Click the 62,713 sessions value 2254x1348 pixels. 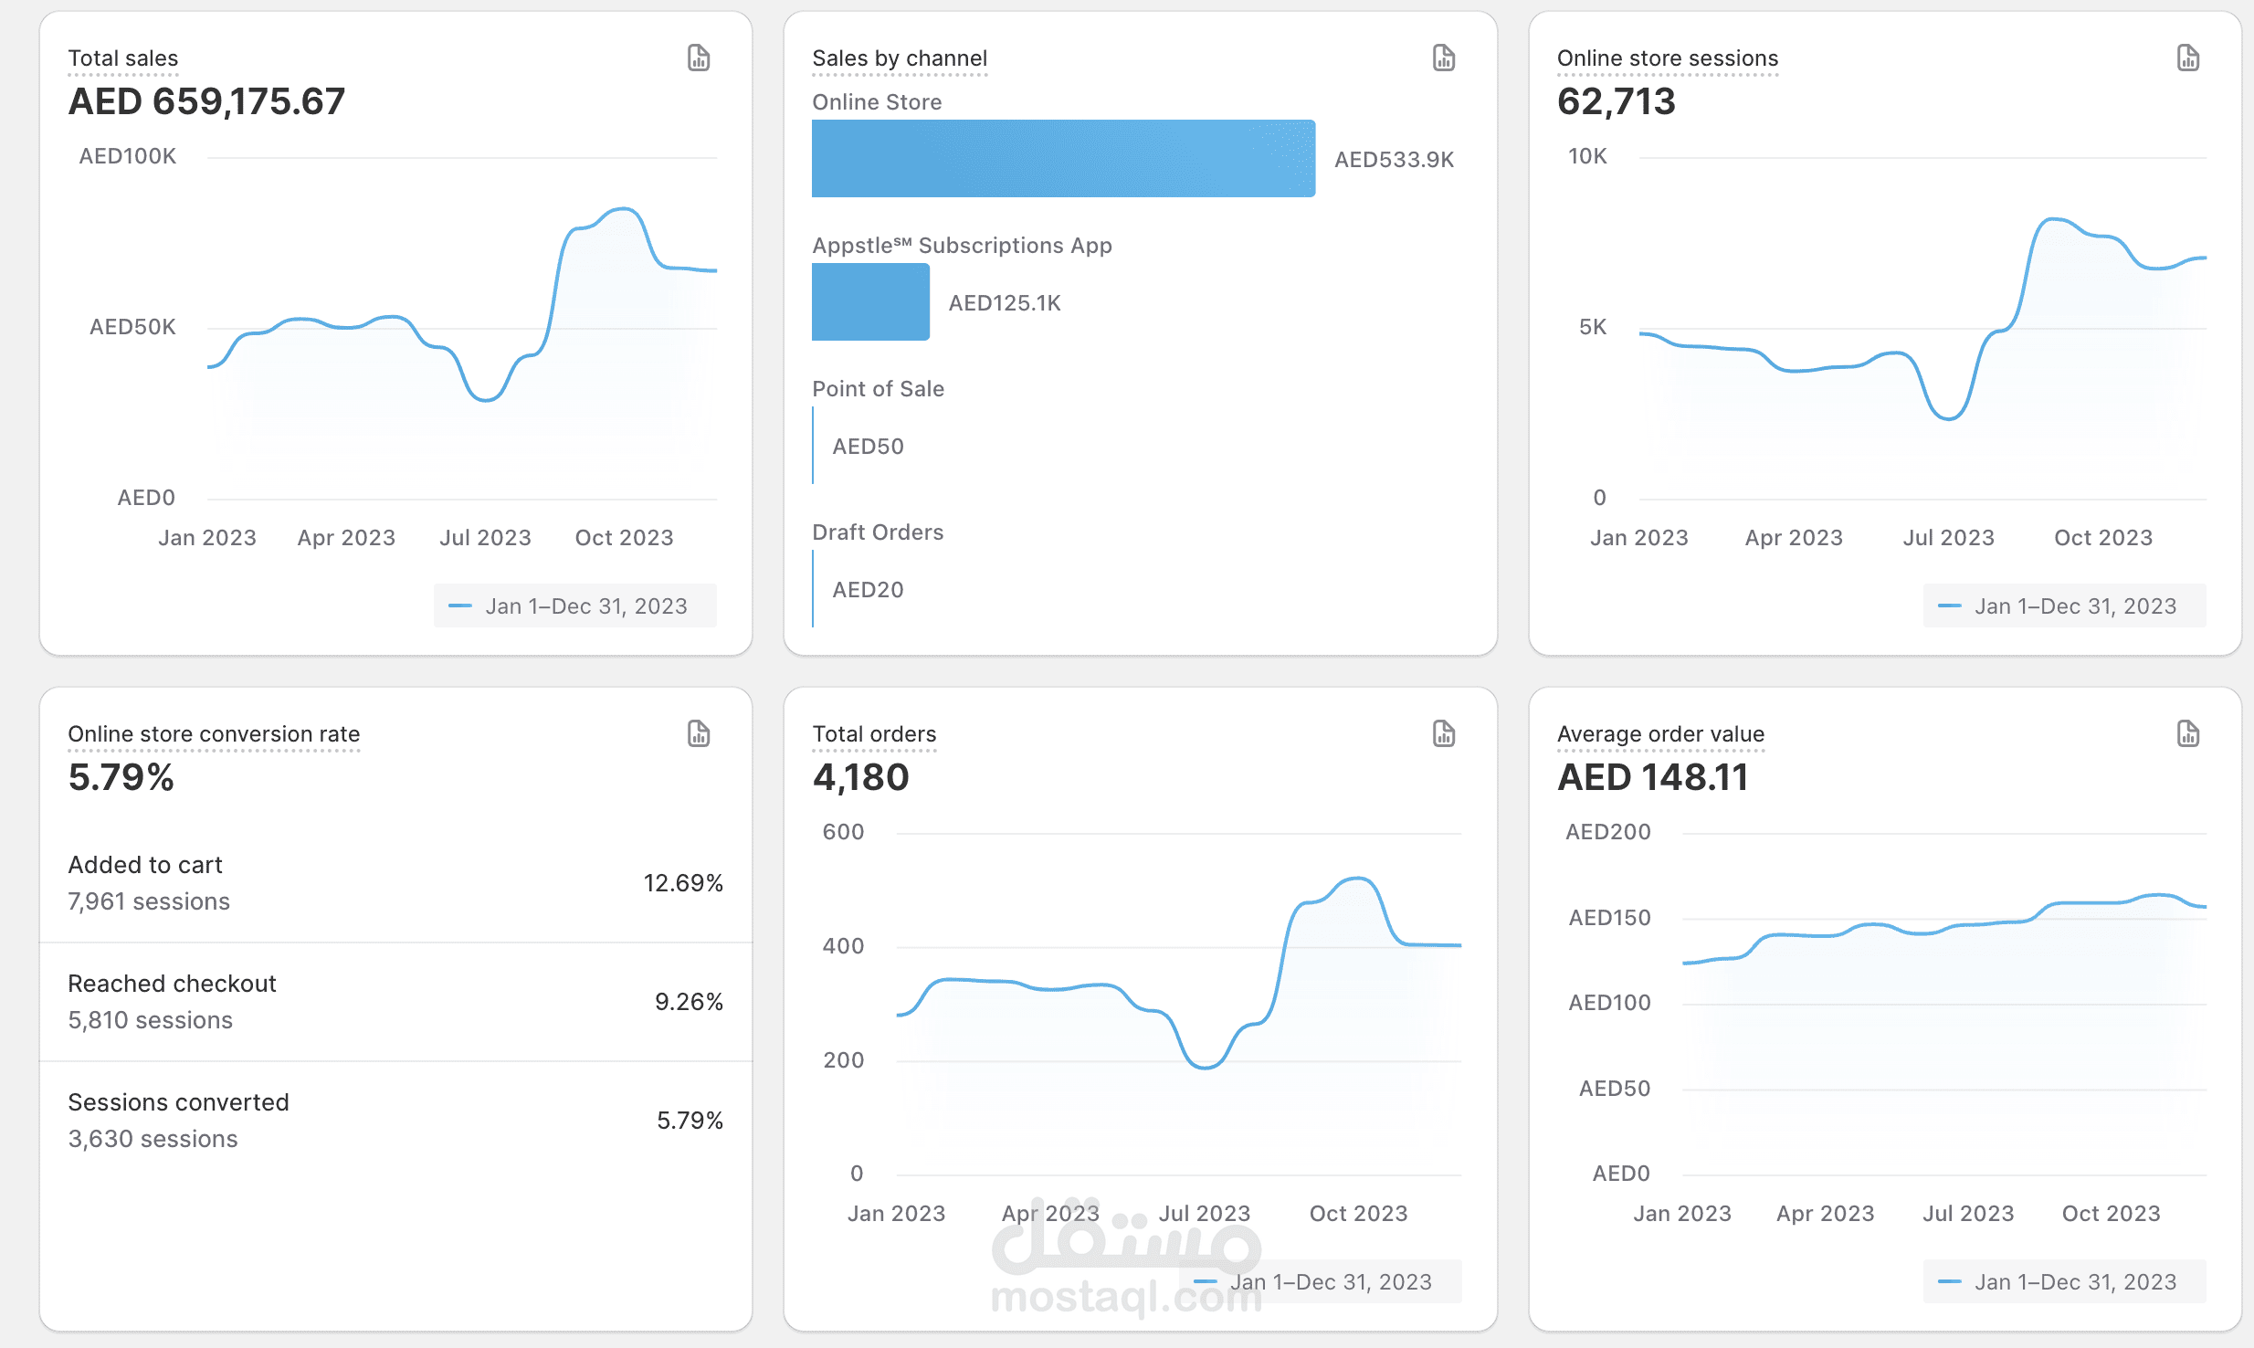coord(1616,101)
